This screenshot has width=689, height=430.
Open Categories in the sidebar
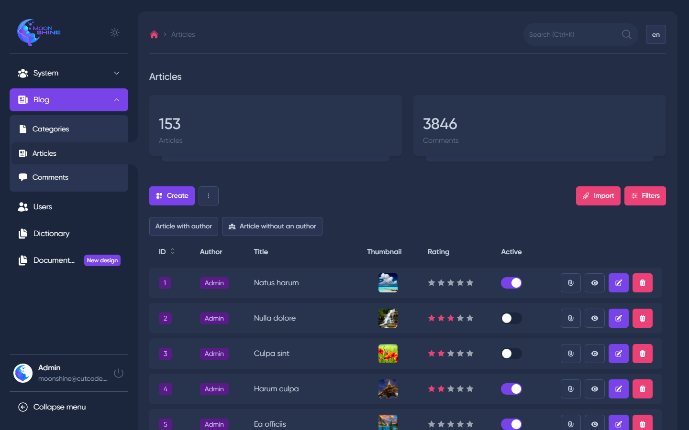point(51,129)
